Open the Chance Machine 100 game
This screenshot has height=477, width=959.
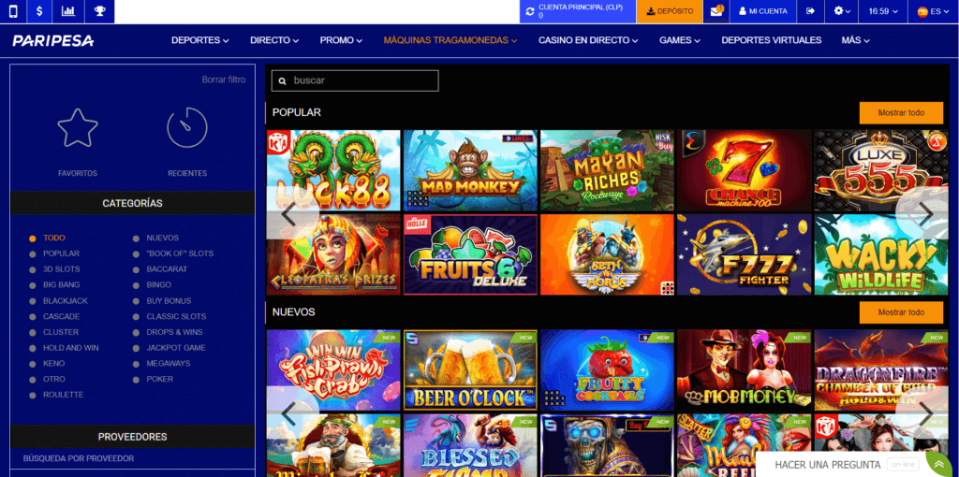(745, 170)
